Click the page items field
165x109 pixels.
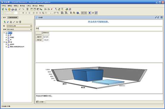pyautogui.click(x=100, y=29)
